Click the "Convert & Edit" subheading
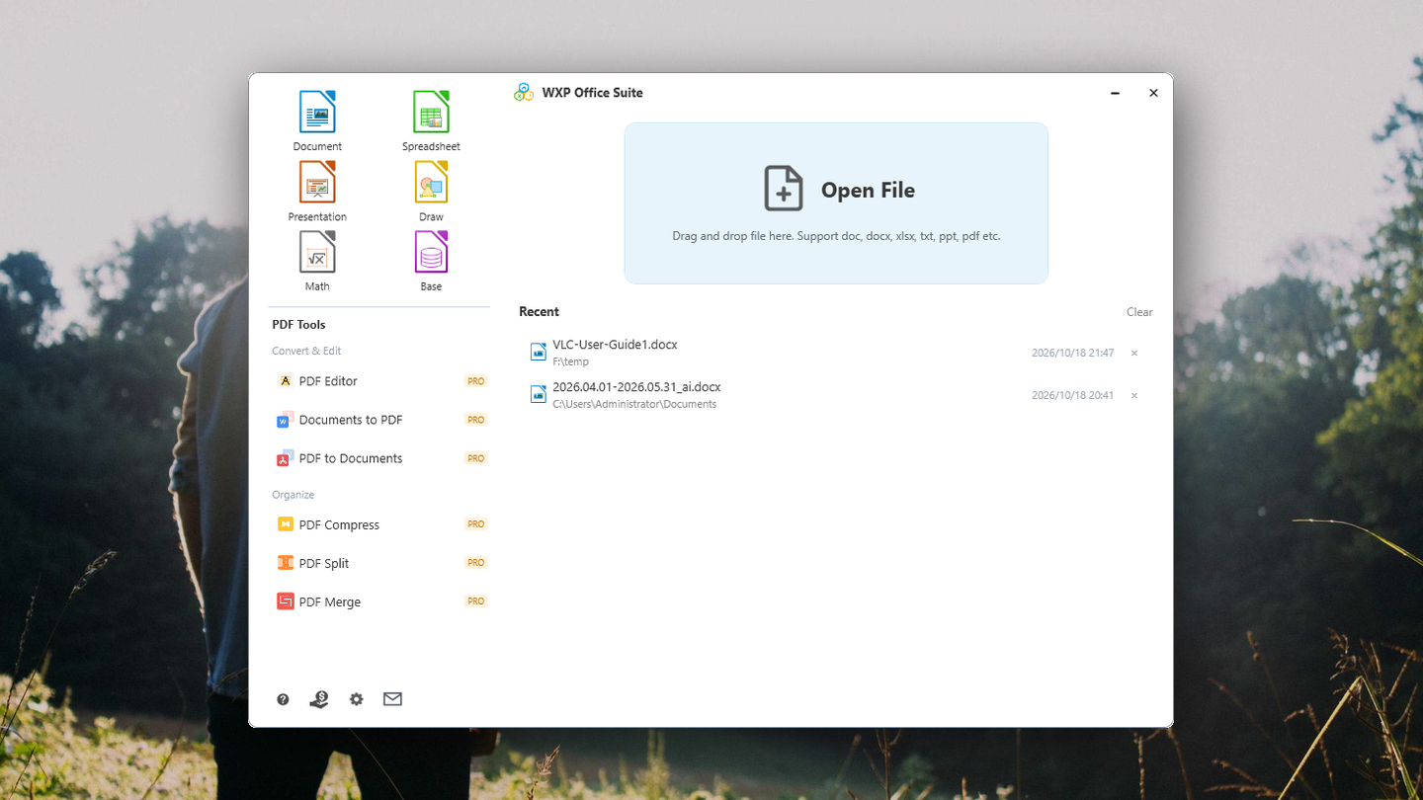The image size is (1423, 800). [306, 351]
